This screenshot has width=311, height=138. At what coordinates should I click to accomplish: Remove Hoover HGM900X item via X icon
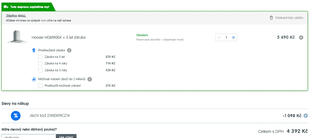301,37
